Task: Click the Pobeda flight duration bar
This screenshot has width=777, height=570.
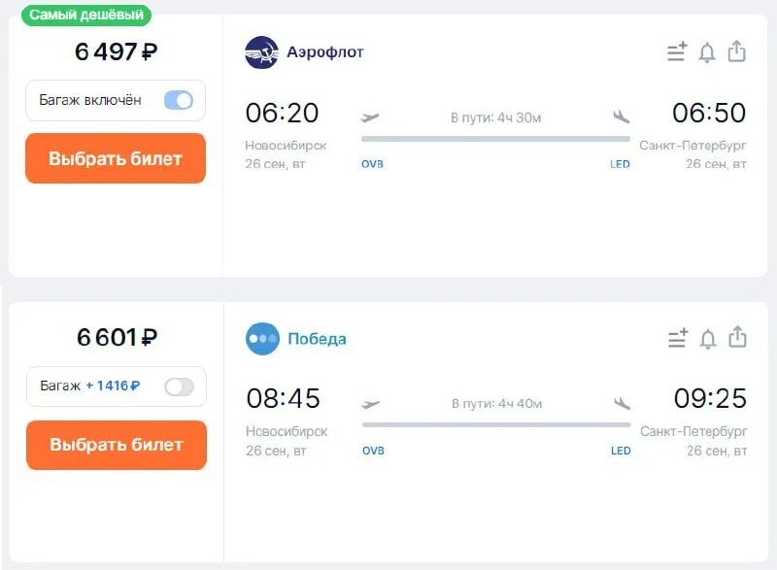Action: [x=496, y=424]
